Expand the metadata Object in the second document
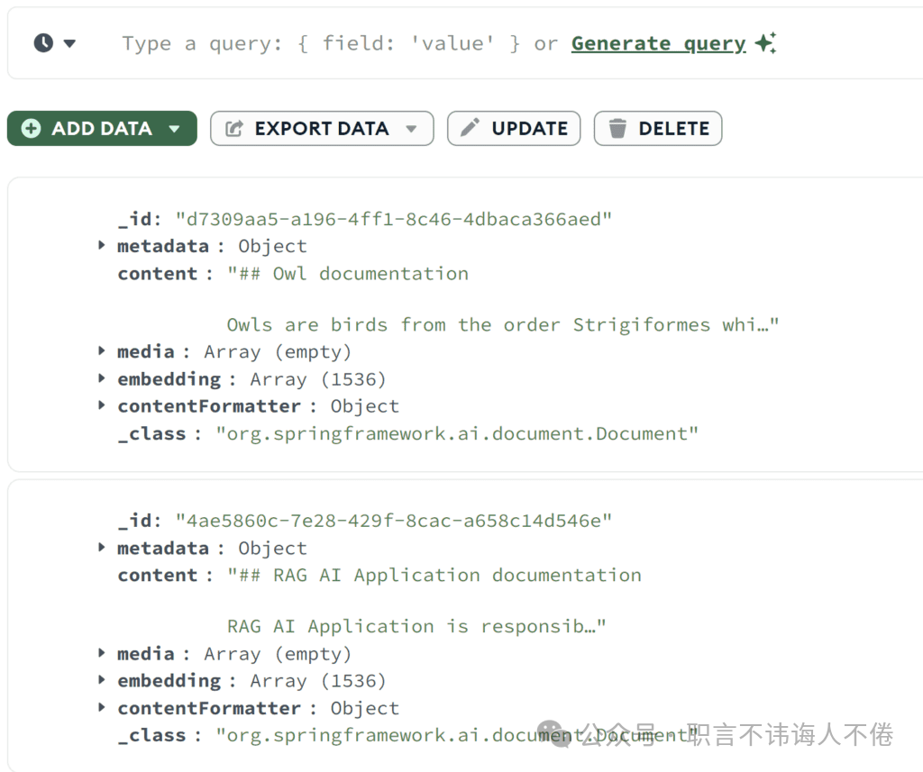 [x=101, y=547]
